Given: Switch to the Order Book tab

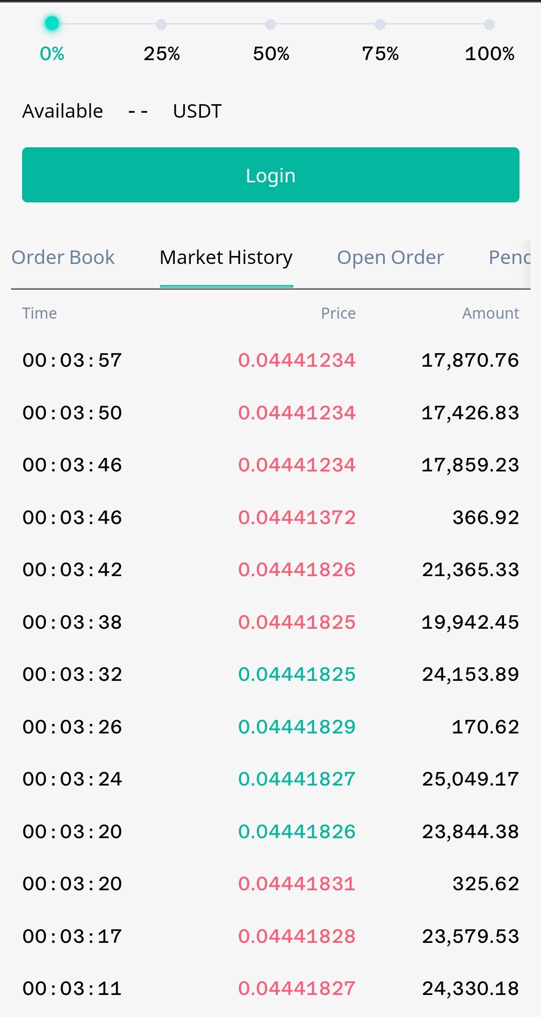Looking at the screenshot, I should click(x=63, y=258).
